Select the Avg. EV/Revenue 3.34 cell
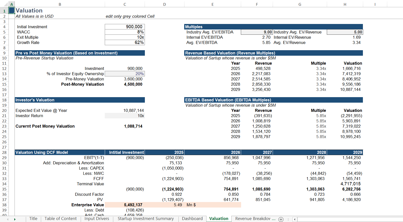403x222 pixels. point(345,42)
